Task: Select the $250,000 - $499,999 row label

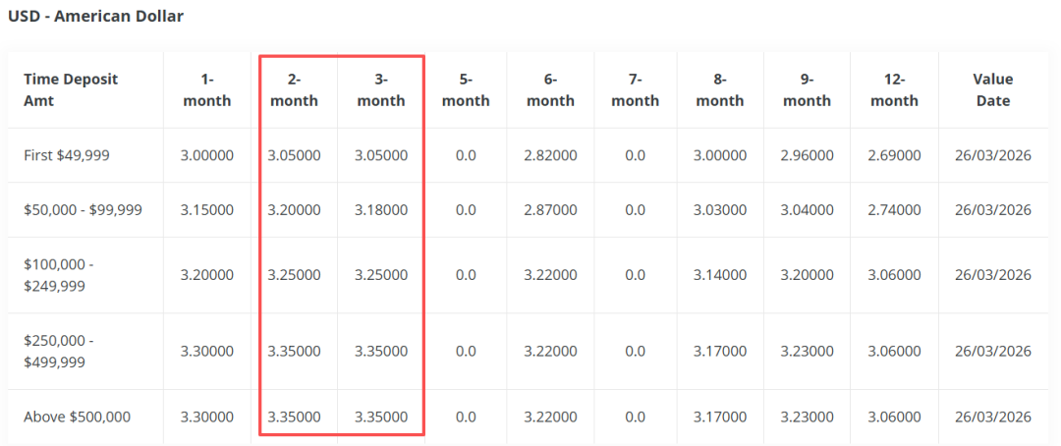Action: click(59, 351)
